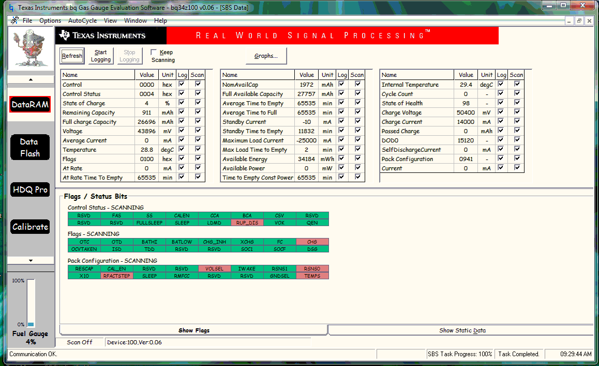Screen dimensions: 599x366
Task: Select the Full Available Capacity value 27757
Action: [306, 94]
